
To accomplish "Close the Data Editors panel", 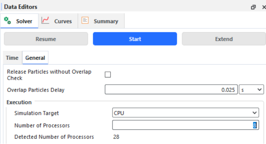I will (x=264, y=7).
